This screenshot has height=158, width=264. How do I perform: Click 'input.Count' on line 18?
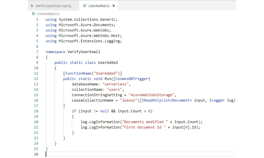pyautogui.click(x=130, y=111)
